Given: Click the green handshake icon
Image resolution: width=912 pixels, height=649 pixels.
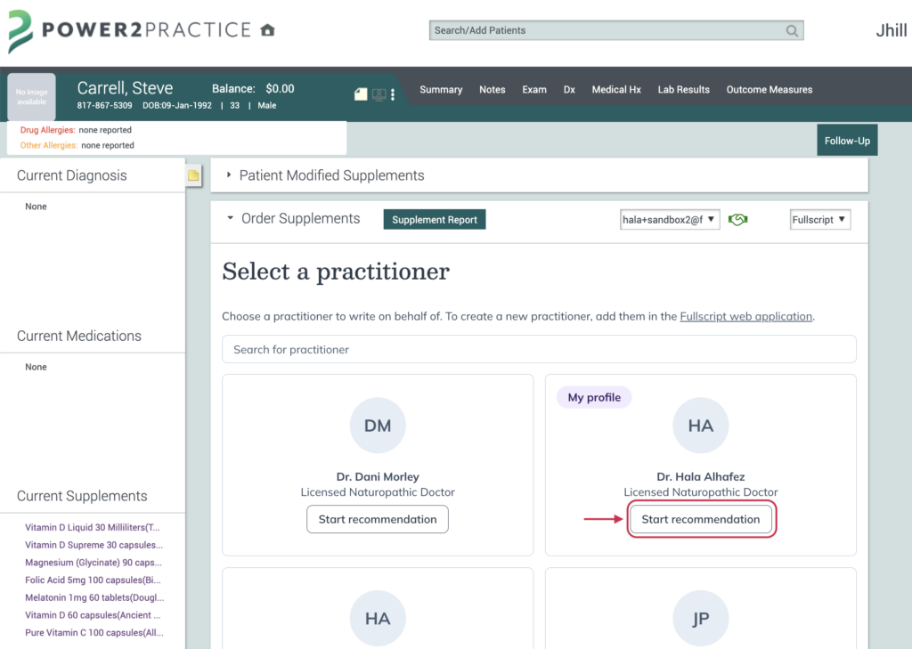Looking at the screenshot, I should click(x=737, y=219).
